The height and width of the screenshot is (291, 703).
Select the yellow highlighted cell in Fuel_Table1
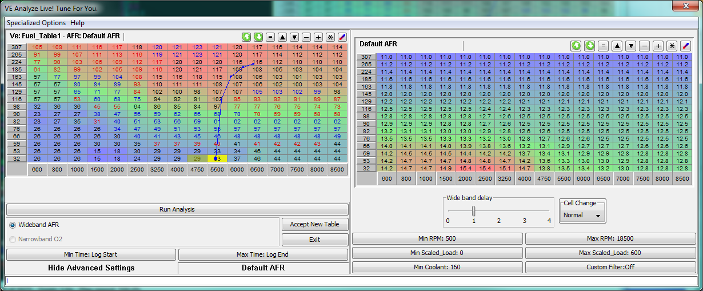click(218, 158)
